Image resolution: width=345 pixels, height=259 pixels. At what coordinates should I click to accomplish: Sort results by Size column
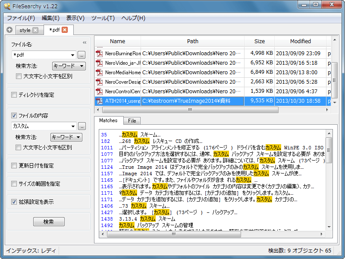(260, 41)
